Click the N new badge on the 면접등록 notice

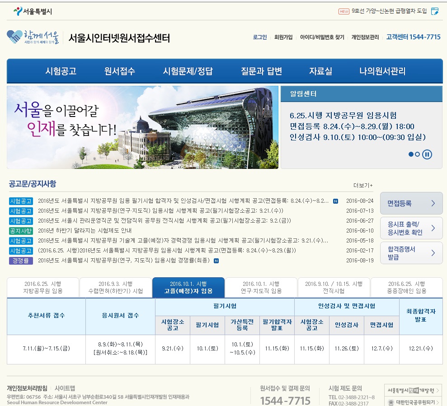tap(335, 201)
